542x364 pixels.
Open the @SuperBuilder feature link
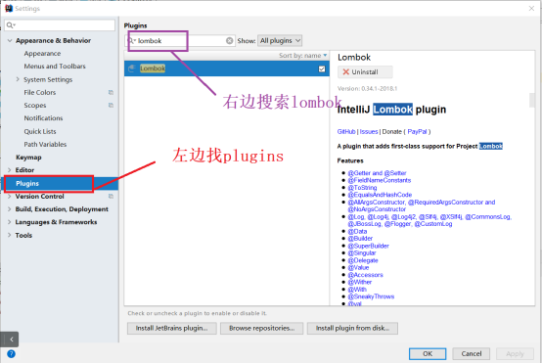coord(369,246)
